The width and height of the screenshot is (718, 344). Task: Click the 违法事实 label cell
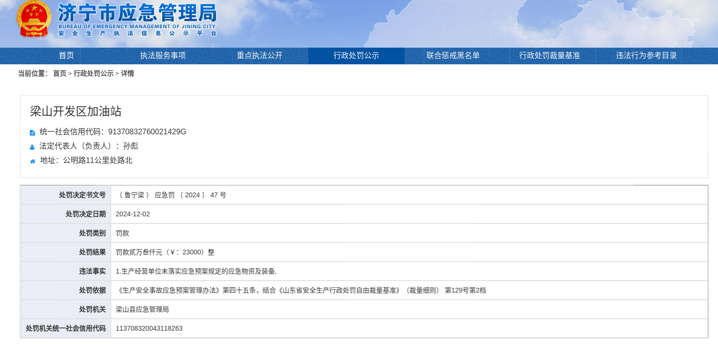[66, 271]
